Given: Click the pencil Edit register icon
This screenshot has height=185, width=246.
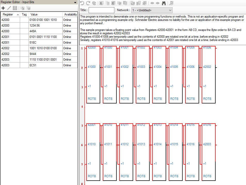Looking at the screenshot, I should pyautogui.click(x=9, y=8).
